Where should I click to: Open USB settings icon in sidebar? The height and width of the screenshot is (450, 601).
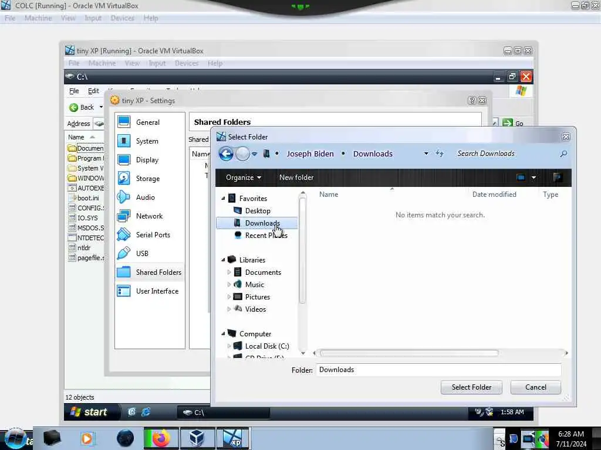[x=124, y=253]
